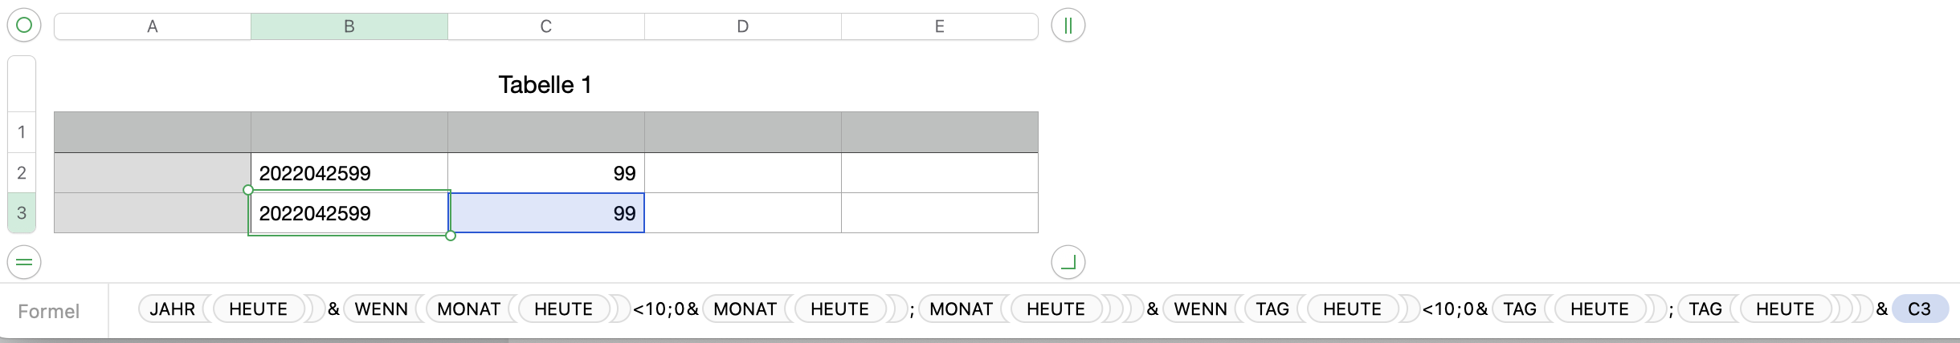
Task: Click the add-rows handle below row 3
Action: pyautogui.click(x=24, y=262)
